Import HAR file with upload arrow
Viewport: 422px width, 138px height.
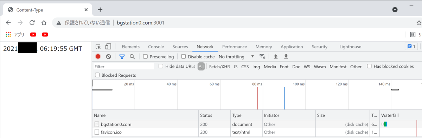tap(276, 56)
